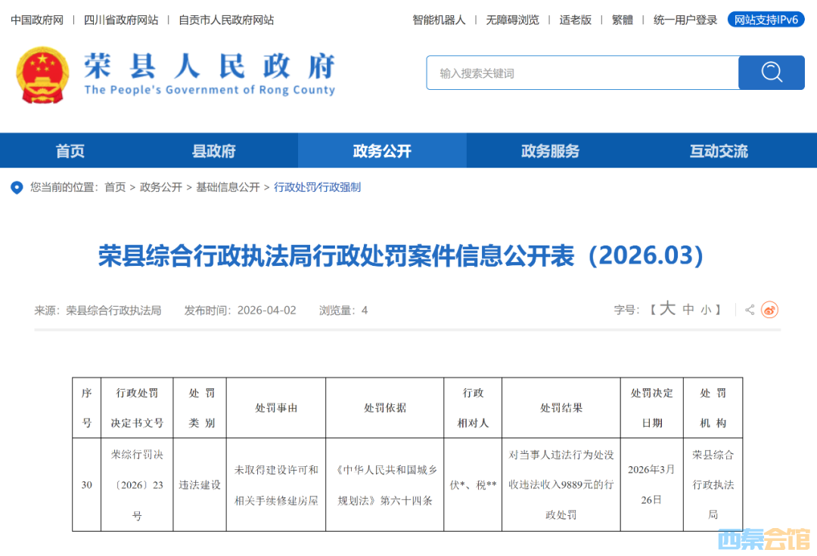Click the location pin icon in breadcrumb
This screenshot has height=556, width=817.
17,187
